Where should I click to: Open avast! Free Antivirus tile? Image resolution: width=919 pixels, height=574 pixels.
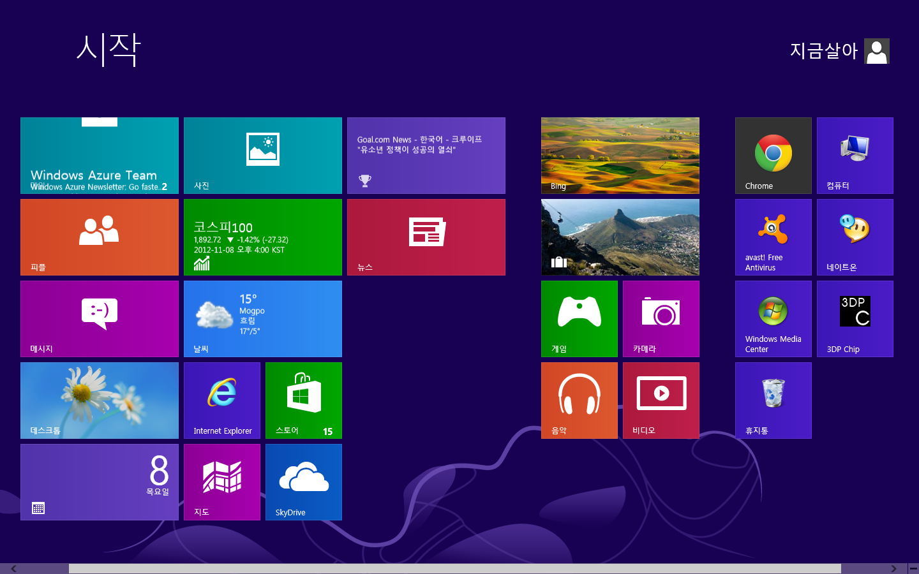coord(773,237)
